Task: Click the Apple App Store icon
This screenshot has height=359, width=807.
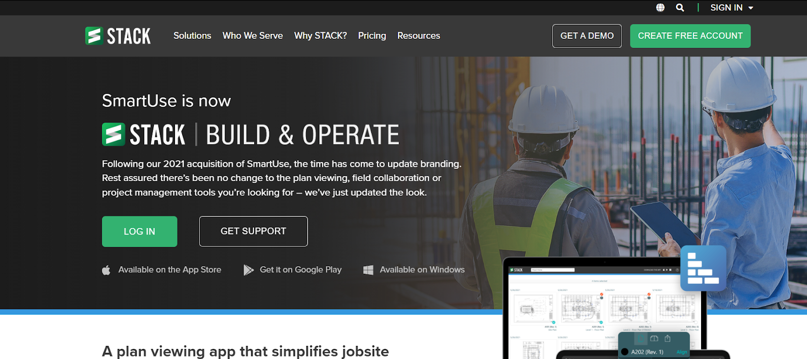Action: pos(106,270)
